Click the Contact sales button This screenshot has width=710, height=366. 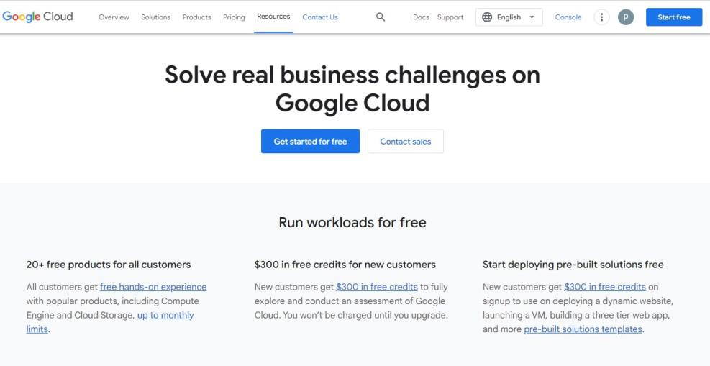click(405, 142)
